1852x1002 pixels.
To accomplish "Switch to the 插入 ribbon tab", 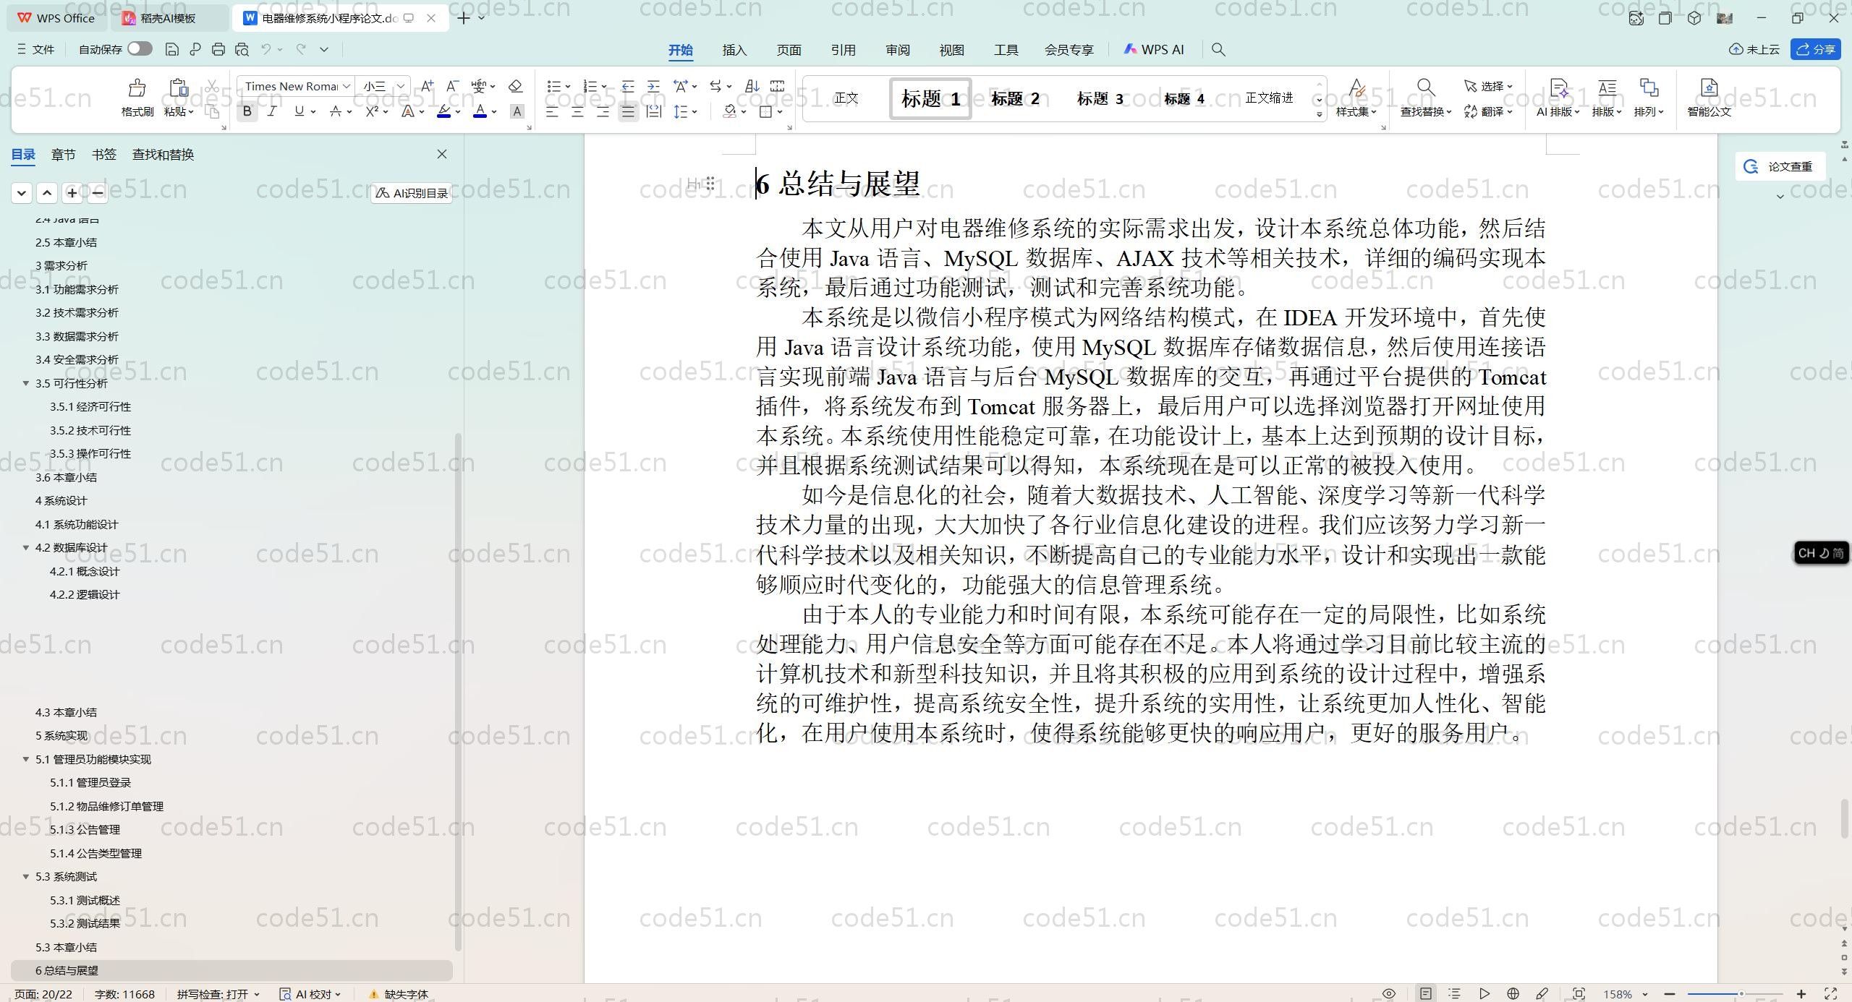I will tap(734, 49).
